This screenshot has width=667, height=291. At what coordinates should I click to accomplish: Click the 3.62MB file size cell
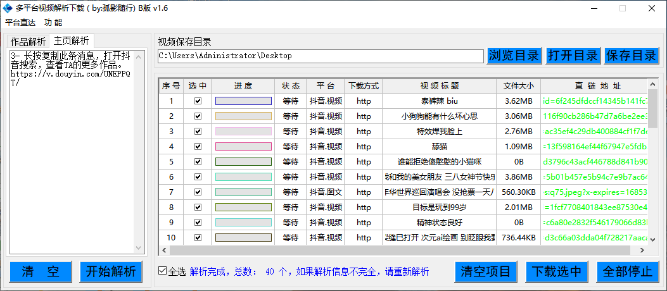[x=519, y=101]
